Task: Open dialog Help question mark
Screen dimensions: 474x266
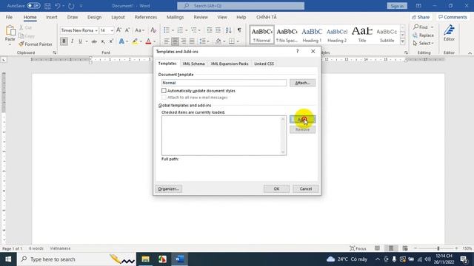Action: pyautogui.click(x=298, y=52)
